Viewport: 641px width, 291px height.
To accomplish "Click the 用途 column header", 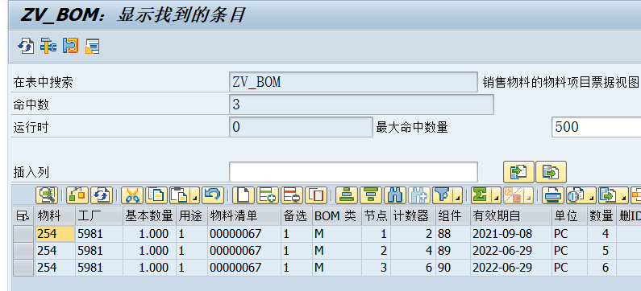I will (x=192, y=216).
